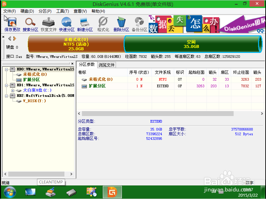Image resolution: width=266 pixels, height=199 pixels.
Task: Collapse the HD2 MsftVirtualDisk tree node
Action: pos(6,96)
